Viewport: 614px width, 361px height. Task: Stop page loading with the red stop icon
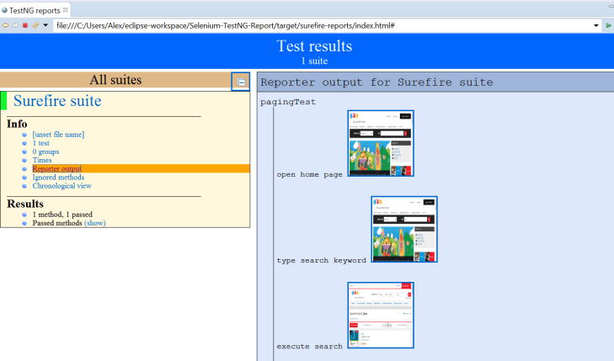(25, 25)
